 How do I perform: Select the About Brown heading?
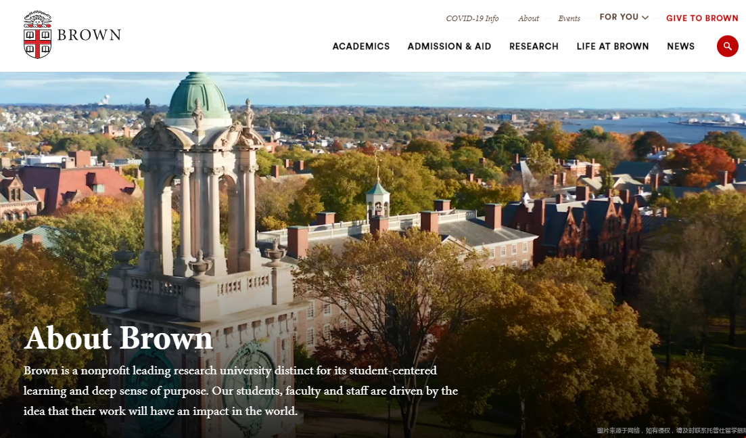click(x=118, y=338)
